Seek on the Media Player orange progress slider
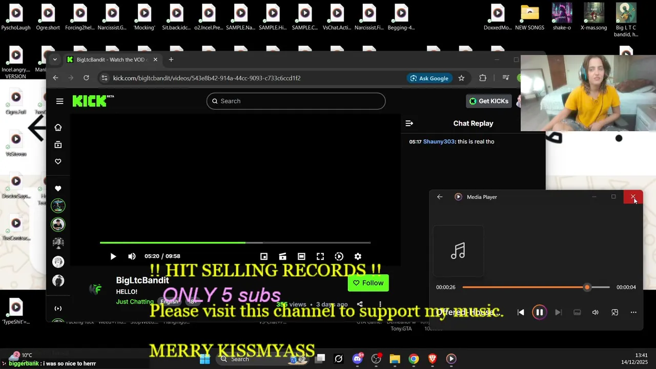This screenshot has width=656, height=369. [536, 287]
